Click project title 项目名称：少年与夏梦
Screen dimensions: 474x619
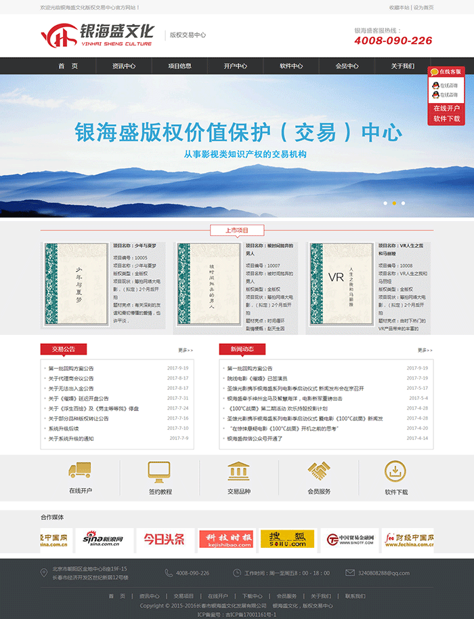[x=135, y=245]
